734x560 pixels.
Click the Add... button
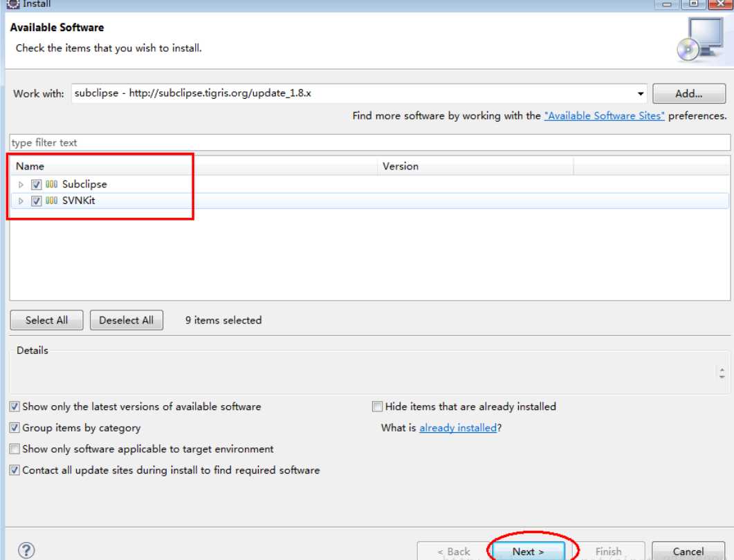coord(688,93)
